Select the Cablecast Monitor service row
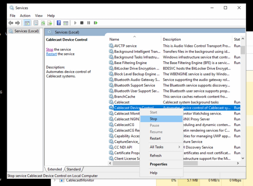The image size is (253, 186). click(124, 113)
